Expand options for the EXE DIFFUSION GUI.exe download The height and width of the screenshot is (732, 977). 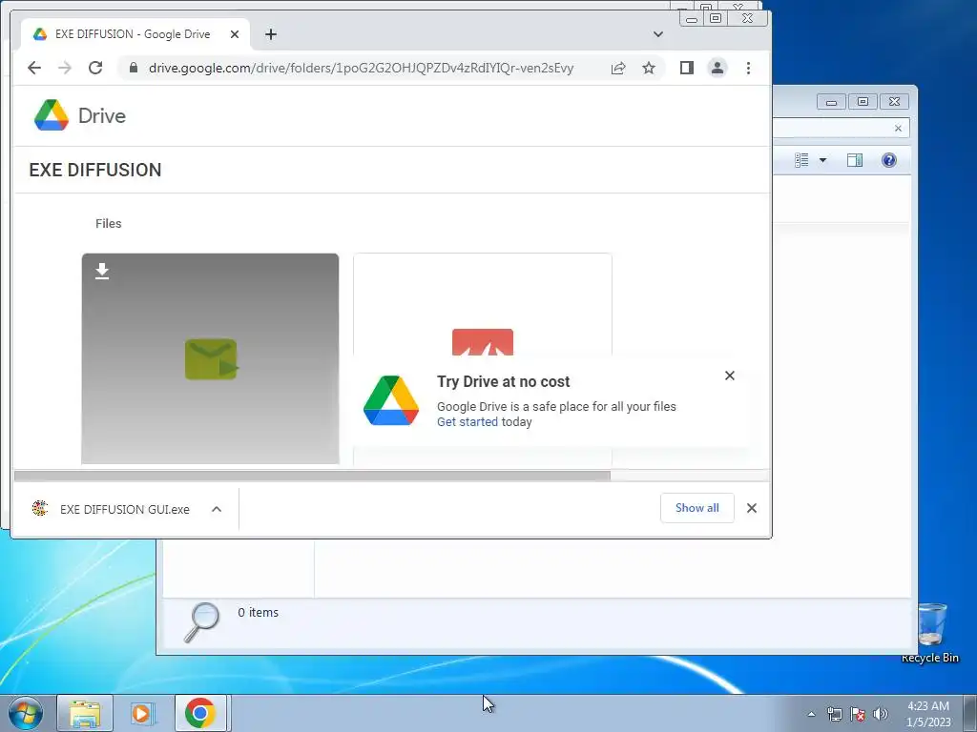tap(217, 509)
